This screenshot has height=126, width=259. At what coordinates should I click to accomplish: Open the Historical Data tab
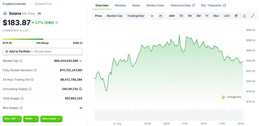(183, 5)
